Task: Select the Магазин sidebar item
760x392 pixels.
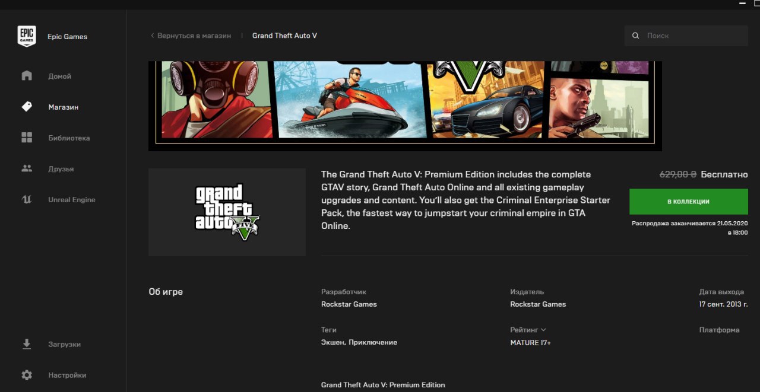Action: (x=63, y=107)
